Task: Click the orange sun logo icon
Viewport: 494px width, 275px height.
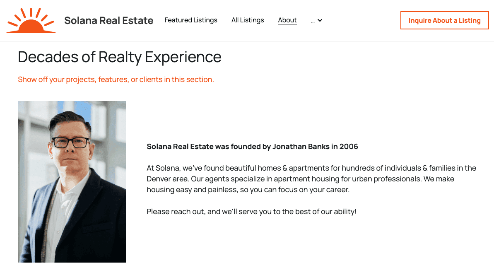Action: [31, 20]
